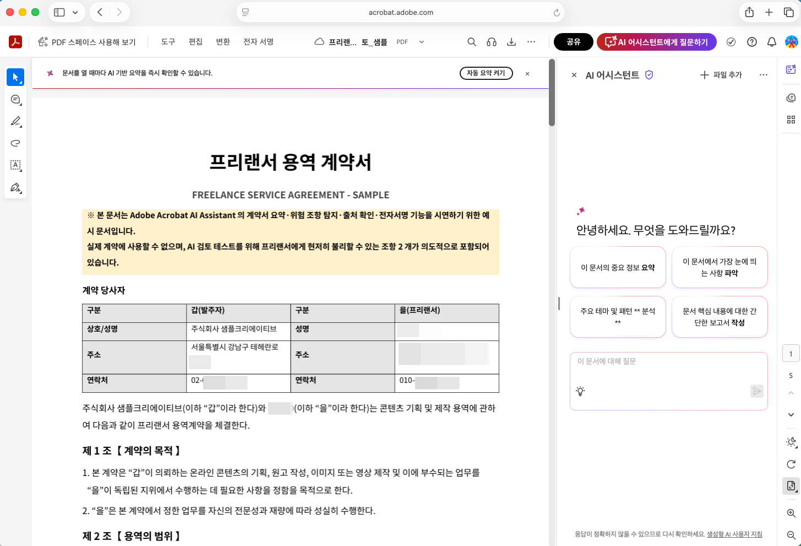Select 이 문서의 중요 정보 요약 suggestion
The width and height of the screenshot is (801, 546).
[x=618, y=267]
